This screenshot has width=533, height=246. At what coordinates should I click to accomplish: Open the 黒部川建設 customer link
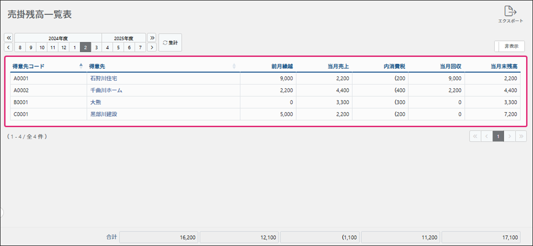(x=104, y=114)
